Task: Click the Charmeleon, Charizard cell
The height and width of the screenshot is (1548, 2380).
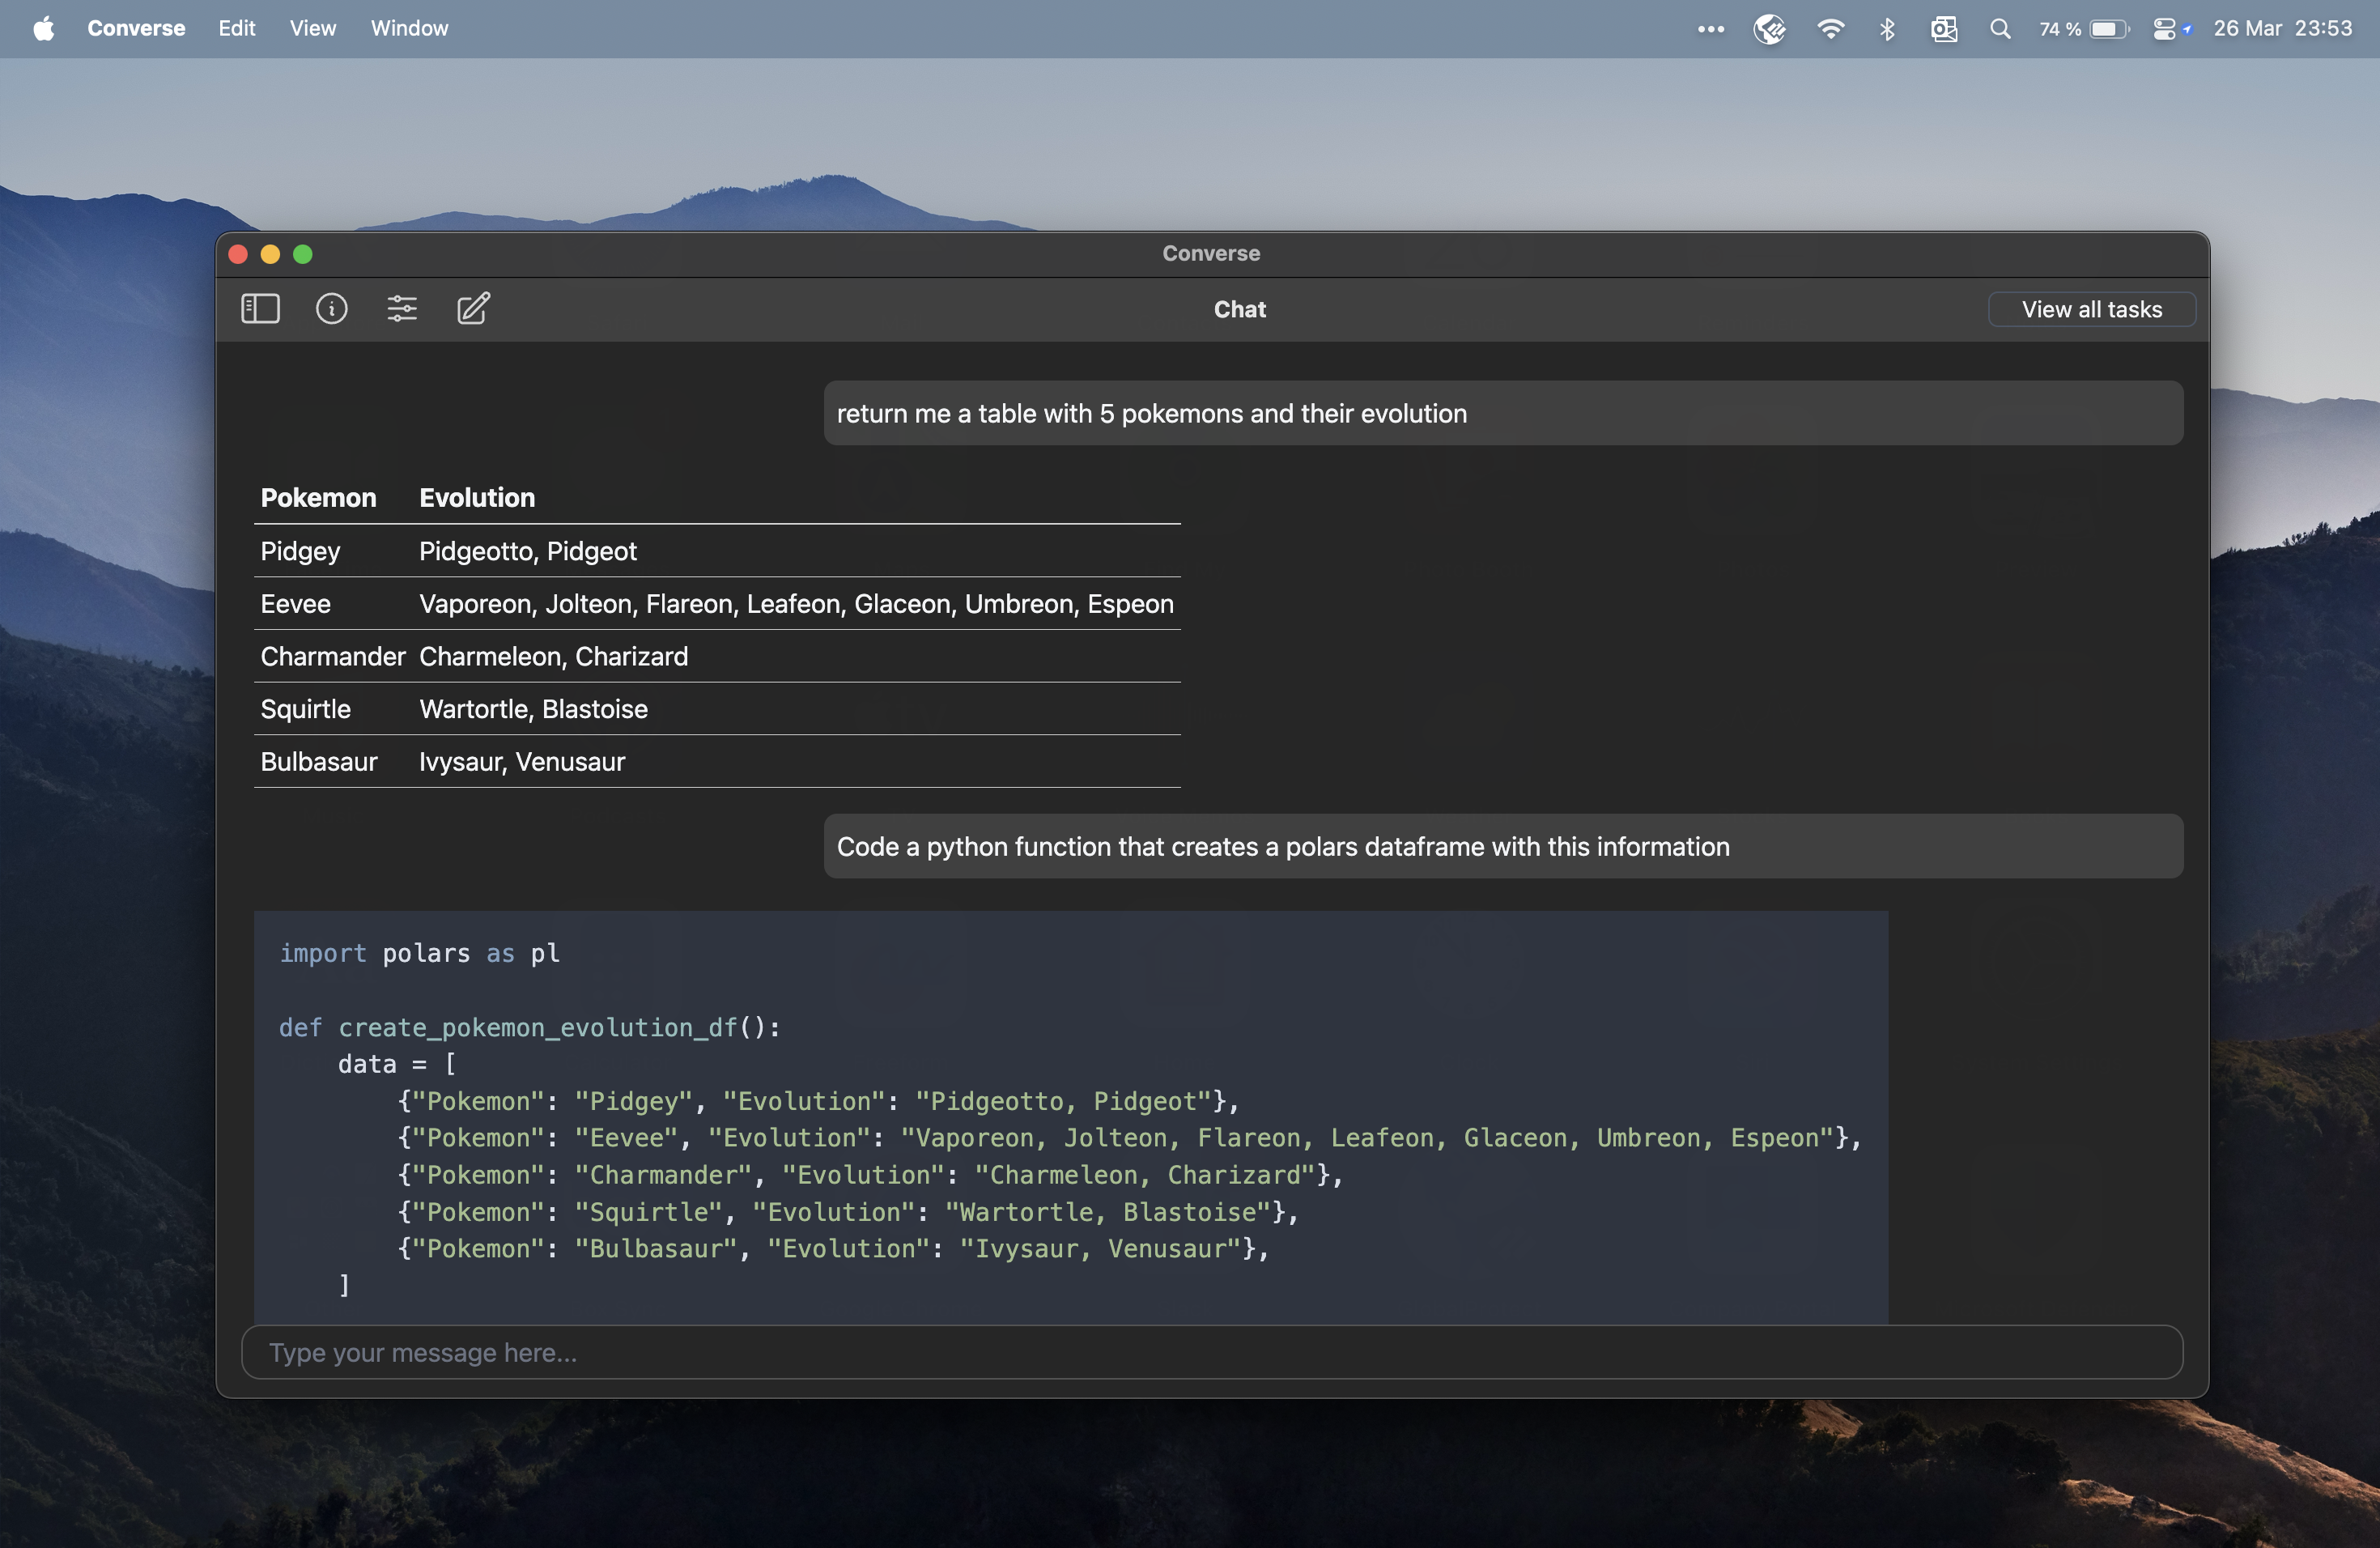Action: pos(553,656)
